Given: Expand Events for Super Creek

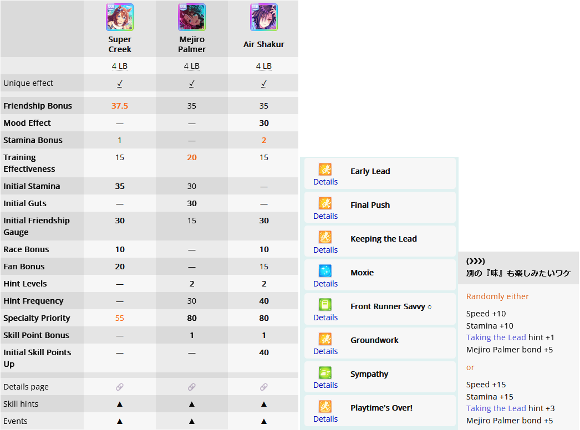Looking at the screenshot, I should [x=119, y=421].
